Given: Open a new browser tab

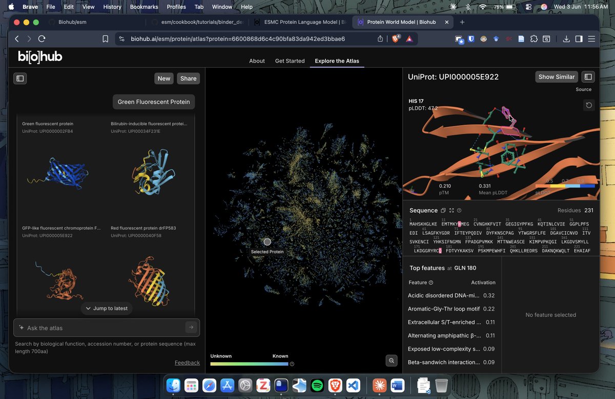Looking at the screenshot, I should tap(462, 23).
